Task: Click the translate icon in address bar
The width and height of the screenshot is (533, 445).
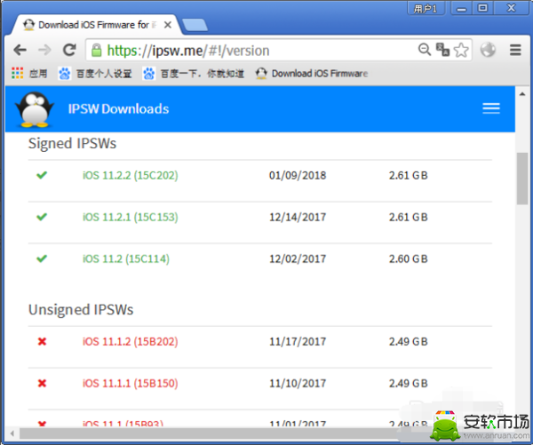Action: point(442,51)
